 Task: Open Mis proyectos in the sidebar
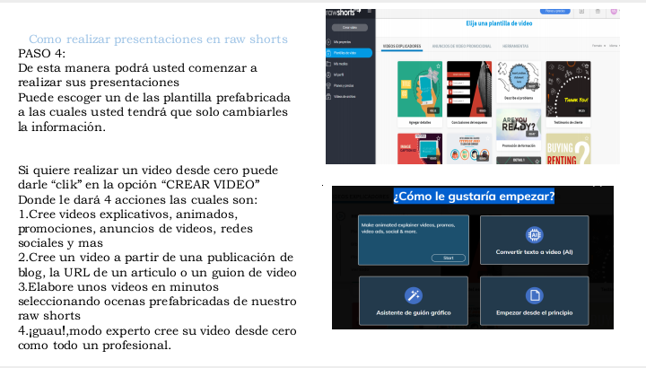pyautogui.click(x=342, y=42)
